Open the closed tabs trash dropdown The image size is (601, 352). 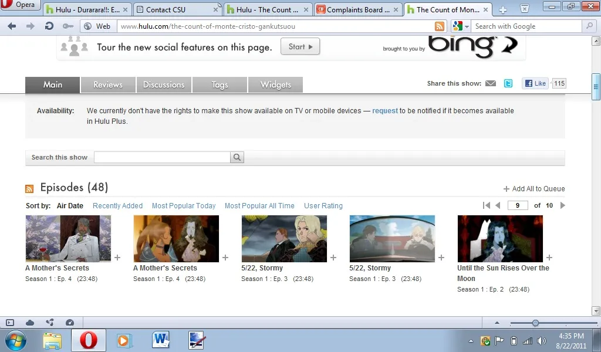coord(524,9)
